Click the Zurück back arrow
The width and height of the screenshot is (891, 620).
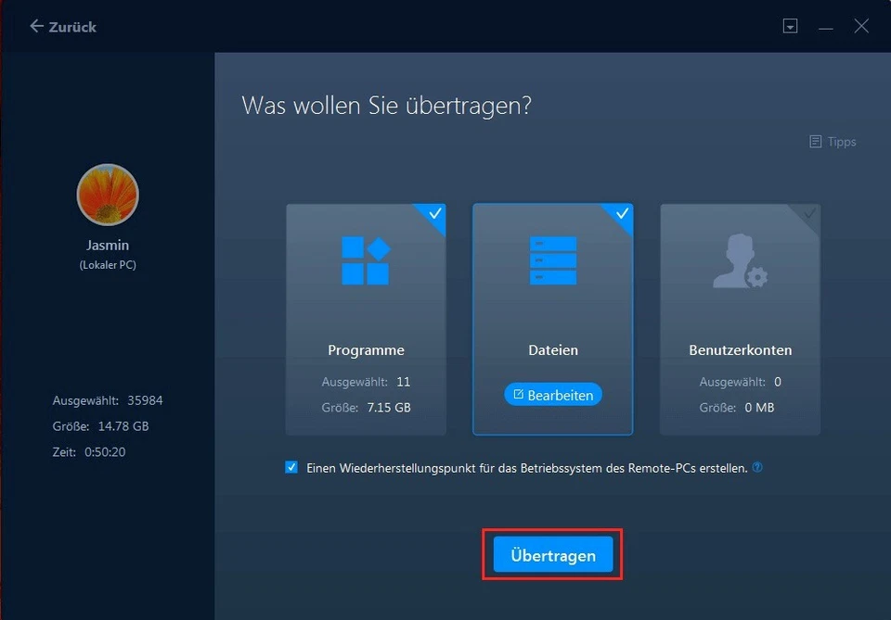click(35, 26)
